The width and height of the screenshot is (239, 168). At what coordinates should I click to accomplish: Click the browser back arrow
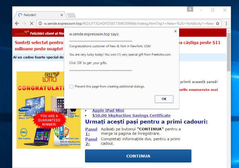(x=17, y=24)
